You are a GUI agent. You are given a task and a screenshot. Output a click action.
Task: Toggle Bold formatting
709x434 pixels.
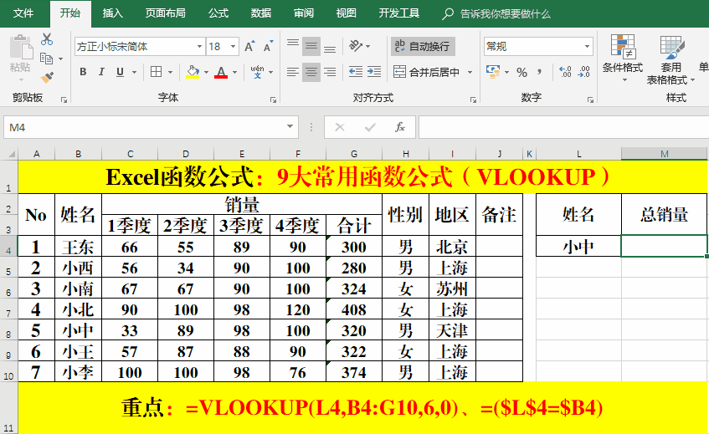point(83,72)
